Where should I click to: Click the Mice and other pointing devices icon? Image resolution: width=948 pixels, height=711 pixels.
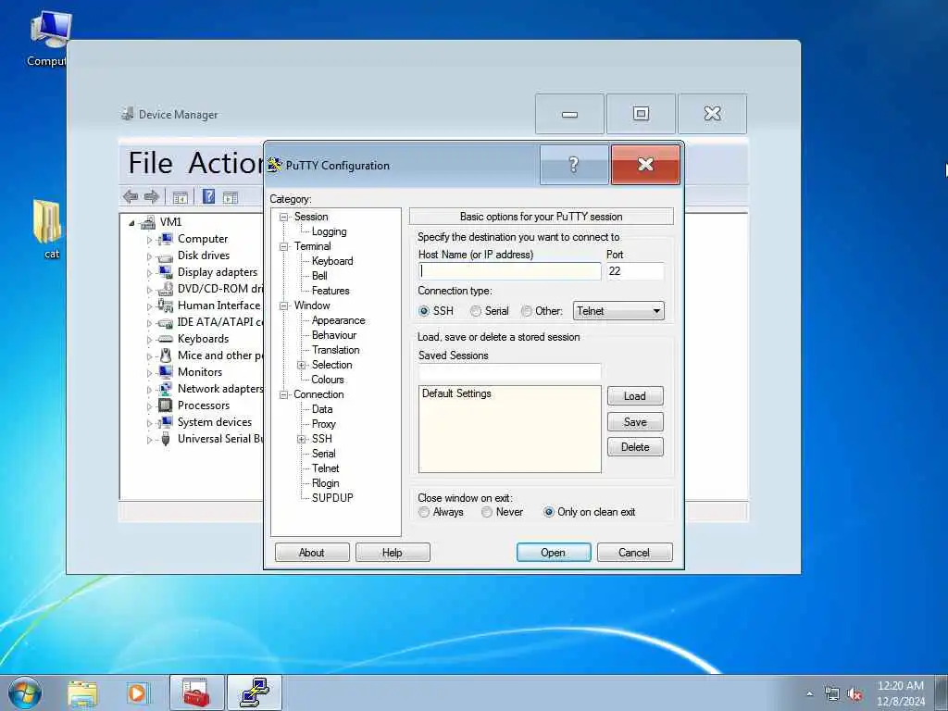[x=165, y=355]
